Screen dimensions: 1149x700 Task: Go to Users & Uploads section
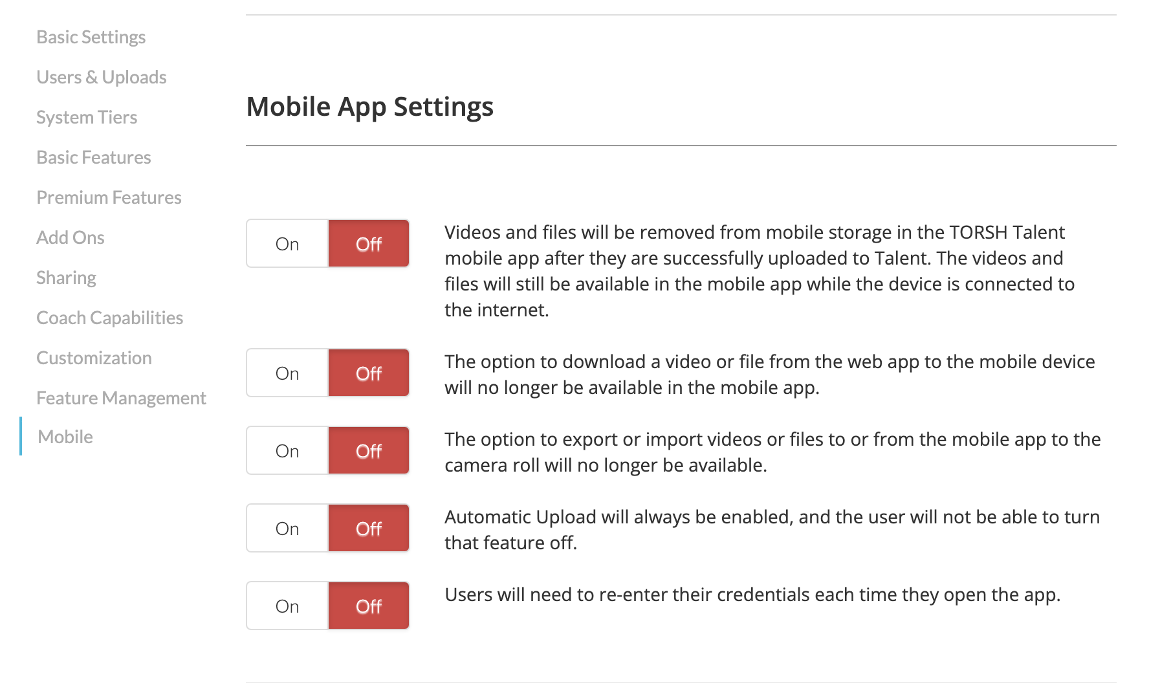(x=101, y=78)
